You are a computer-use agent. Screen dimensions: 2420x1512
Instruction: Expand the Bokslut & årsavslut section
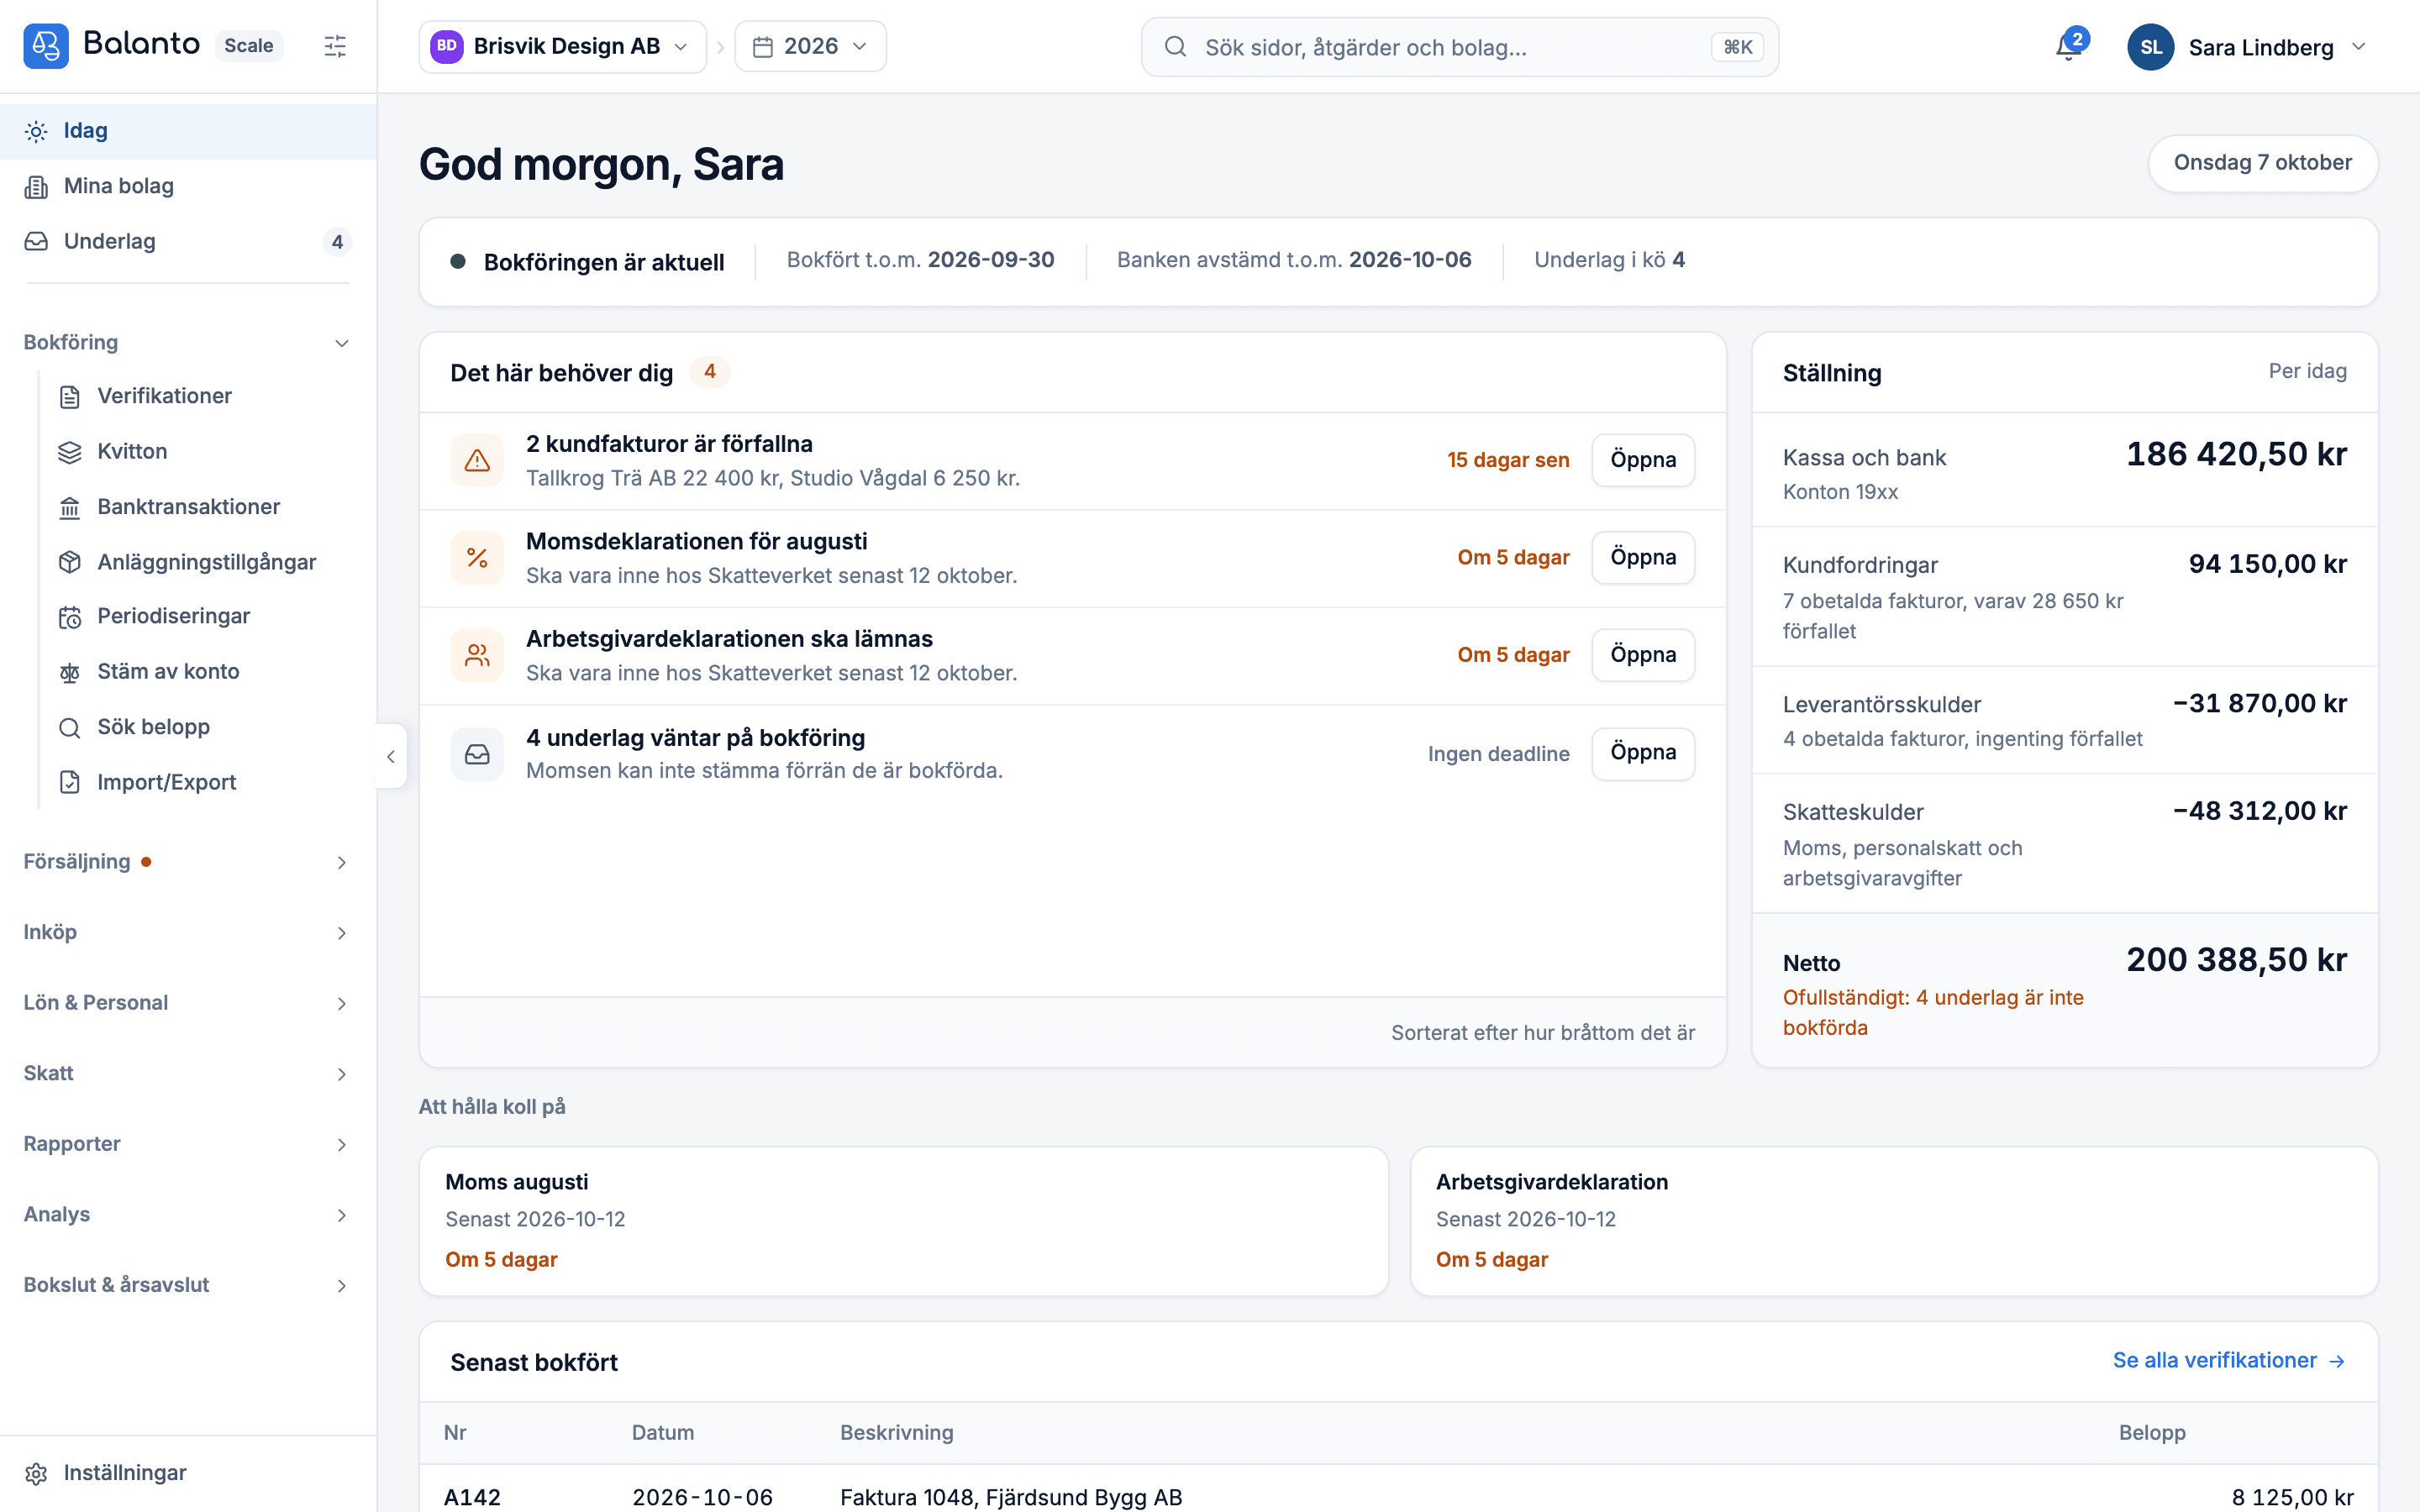click(188, 1285)
